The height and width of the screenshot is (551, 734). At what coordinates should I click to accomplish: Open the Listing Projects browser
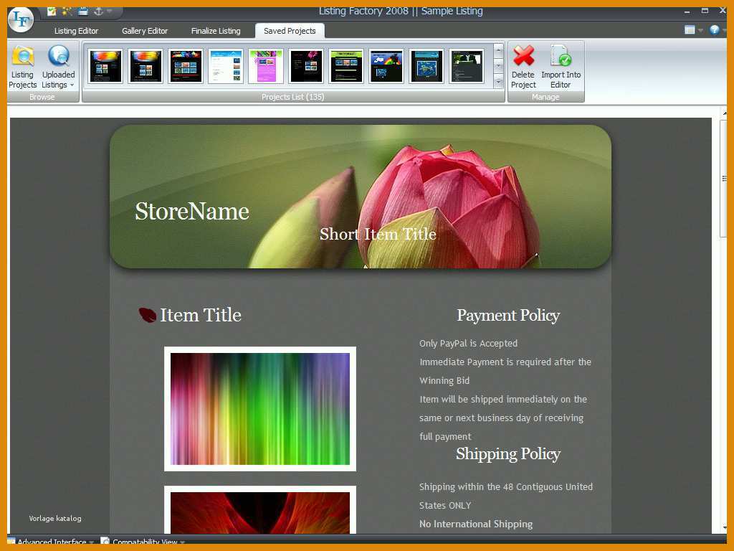[x=22, y=67]
